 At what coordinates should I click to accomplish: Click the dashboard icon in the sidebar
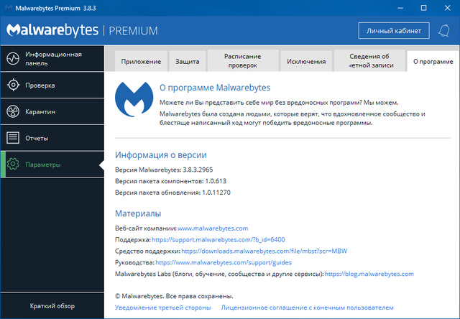12,59
